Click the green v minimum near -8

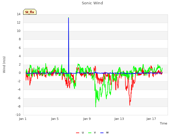pos(96,107)
